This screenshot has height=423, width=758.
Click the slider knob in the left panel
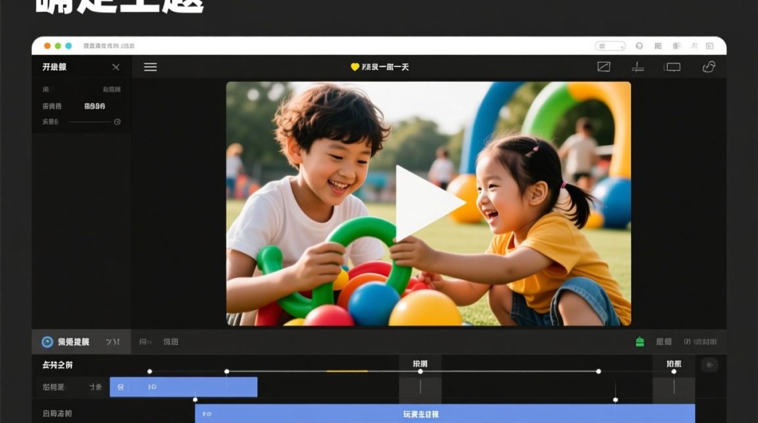click(117, 122)
